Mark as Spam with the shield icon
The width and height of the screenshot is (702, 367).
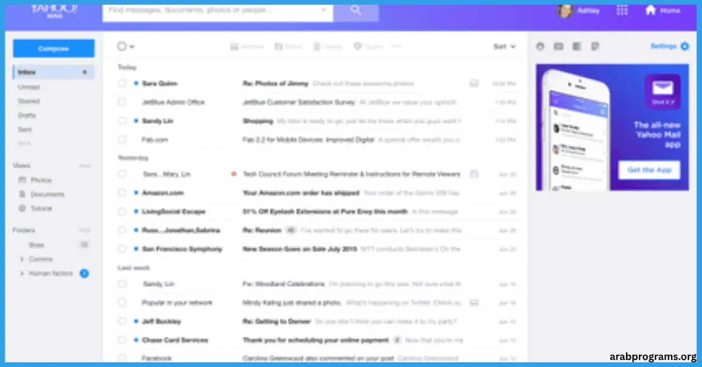tap(357, 46)
